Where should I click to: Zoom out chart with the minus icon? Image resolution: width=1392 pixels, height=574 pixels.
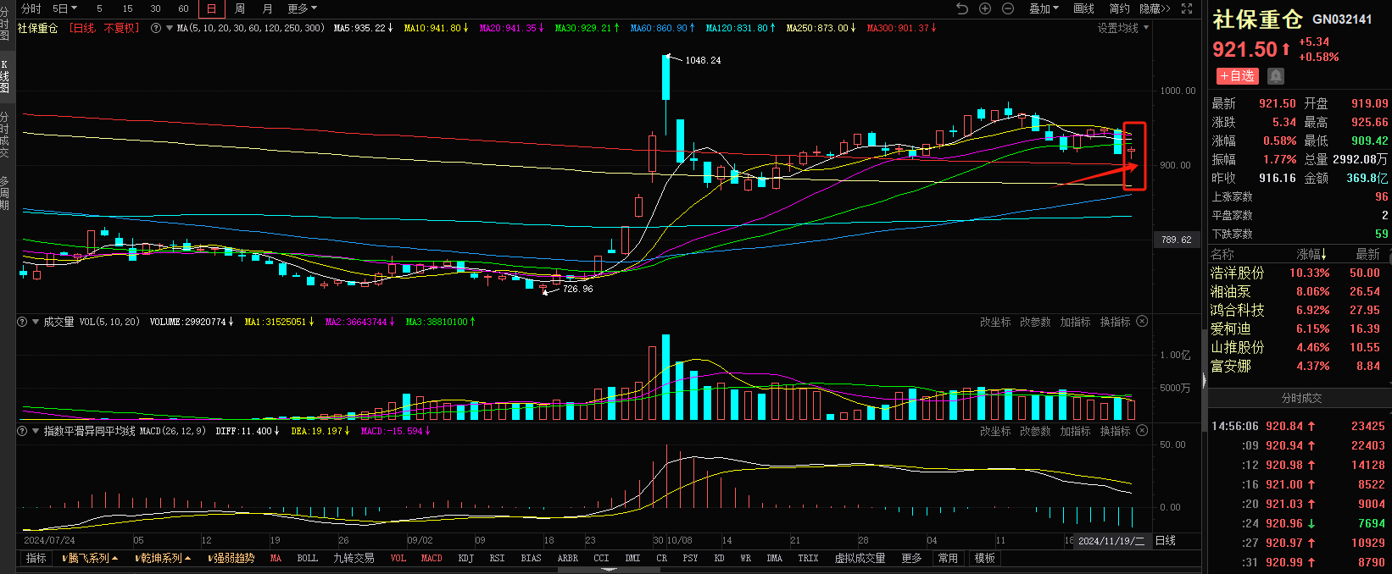tap(1008, 8)
